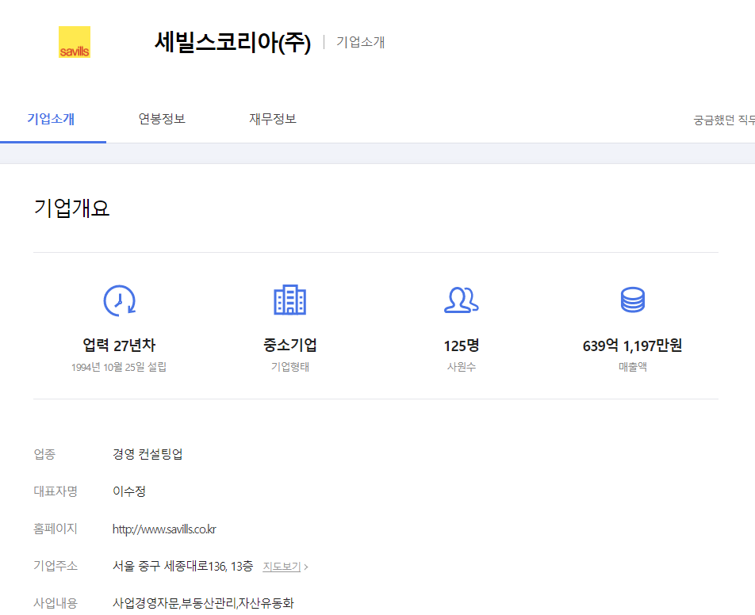This screenshot has width=755, height=615.
Task: Open the 재무정보 tab
Action: tap(273, 119)
